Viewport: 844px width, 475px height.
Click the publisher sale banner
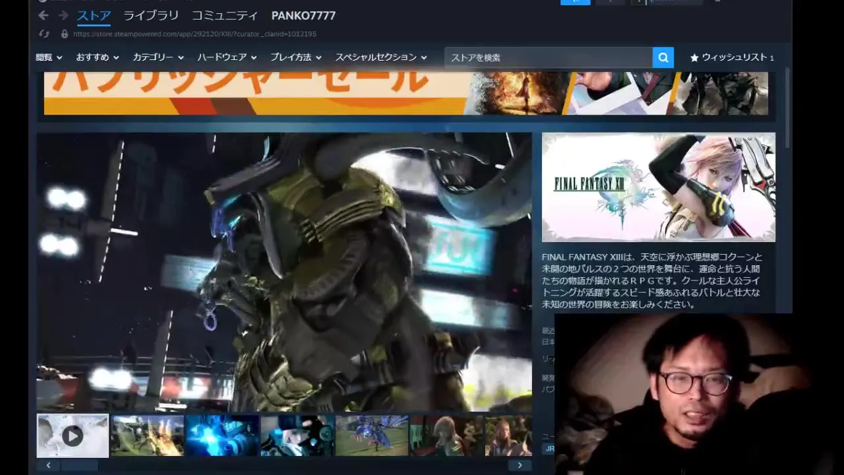[x=406, y=93]
